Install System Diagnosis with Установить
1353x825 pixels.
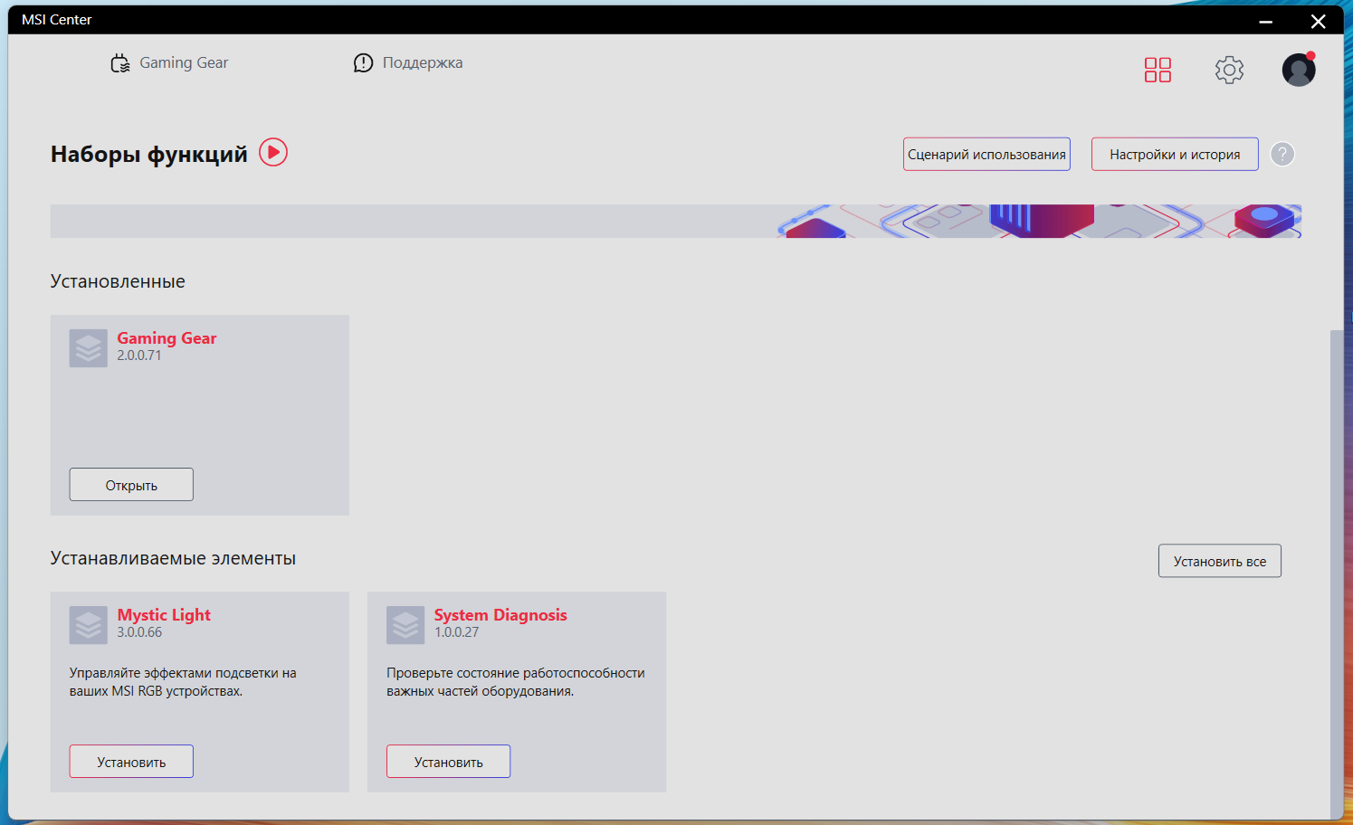pyautogui.click(x=448, y=762)
